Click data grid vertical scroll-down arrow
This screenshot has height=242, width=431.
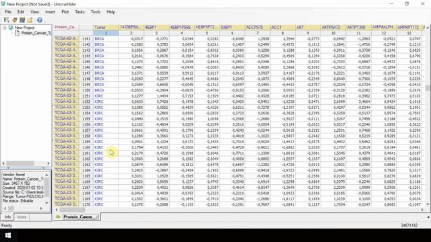[x=428, y=204]
